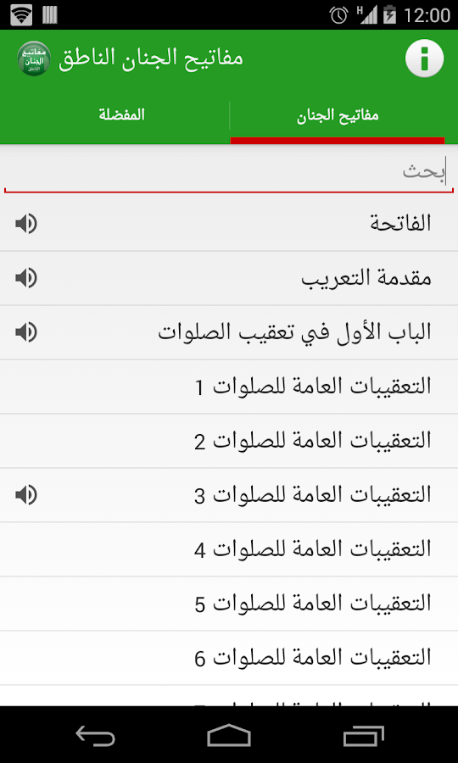The height and width of the screenshot is (763, 458).
Task: Tap the app logo in header
Action: (34, 58)
